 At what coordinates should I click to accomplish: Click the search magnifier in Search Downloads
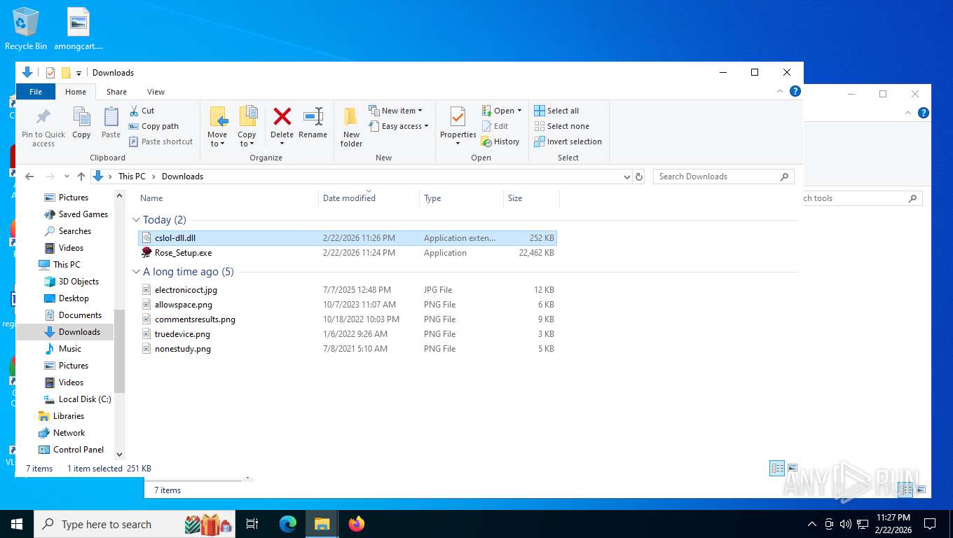[x=784, y=177]
